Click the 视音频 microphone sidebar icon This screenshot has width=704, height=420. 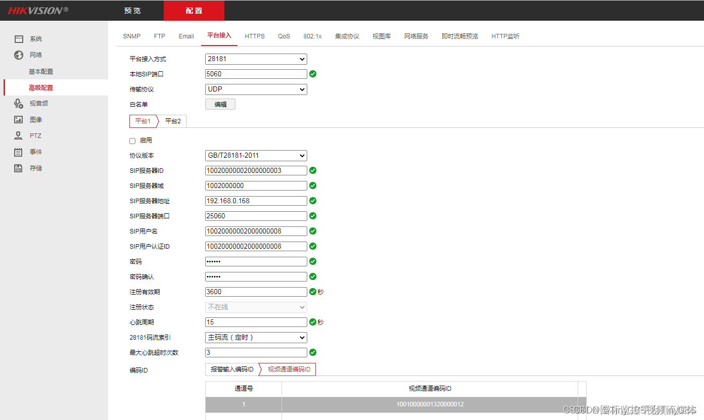point(19,104)
